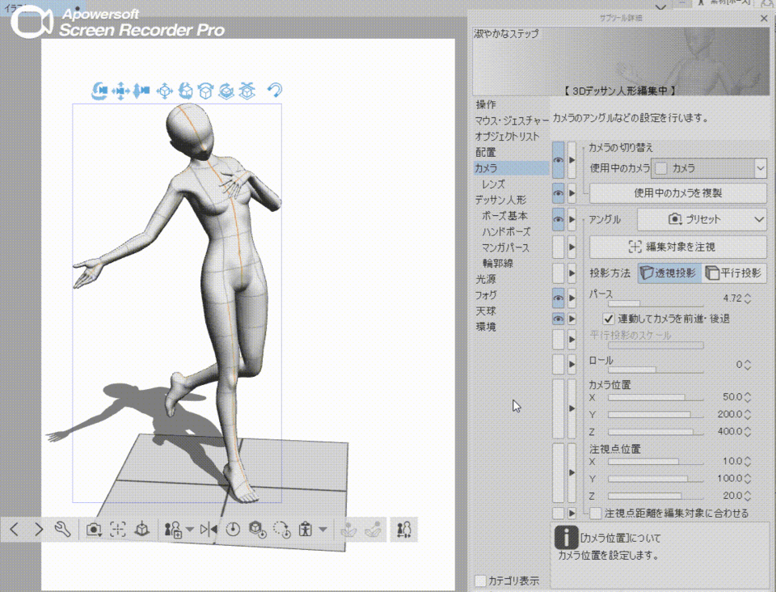Click the ground-to-floor cube launcher icon

click(142, 530)
